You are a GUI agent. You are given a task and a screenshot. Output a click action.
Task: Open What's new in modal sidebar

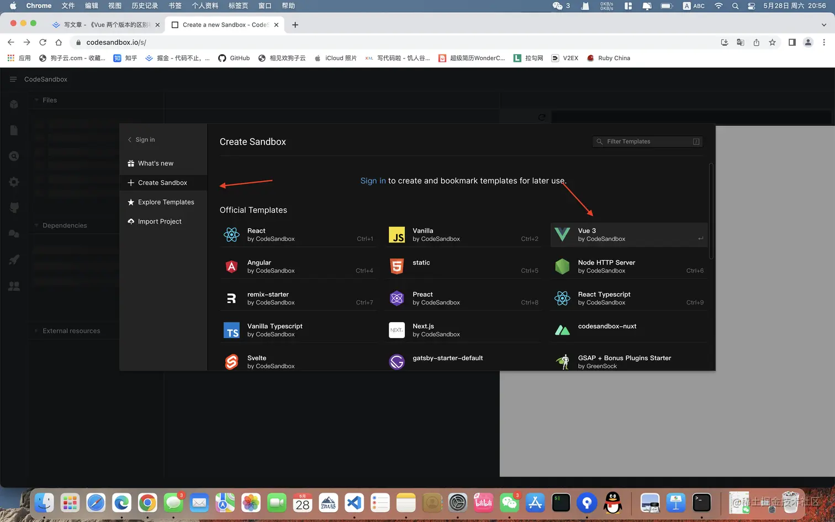coord(163,164)
